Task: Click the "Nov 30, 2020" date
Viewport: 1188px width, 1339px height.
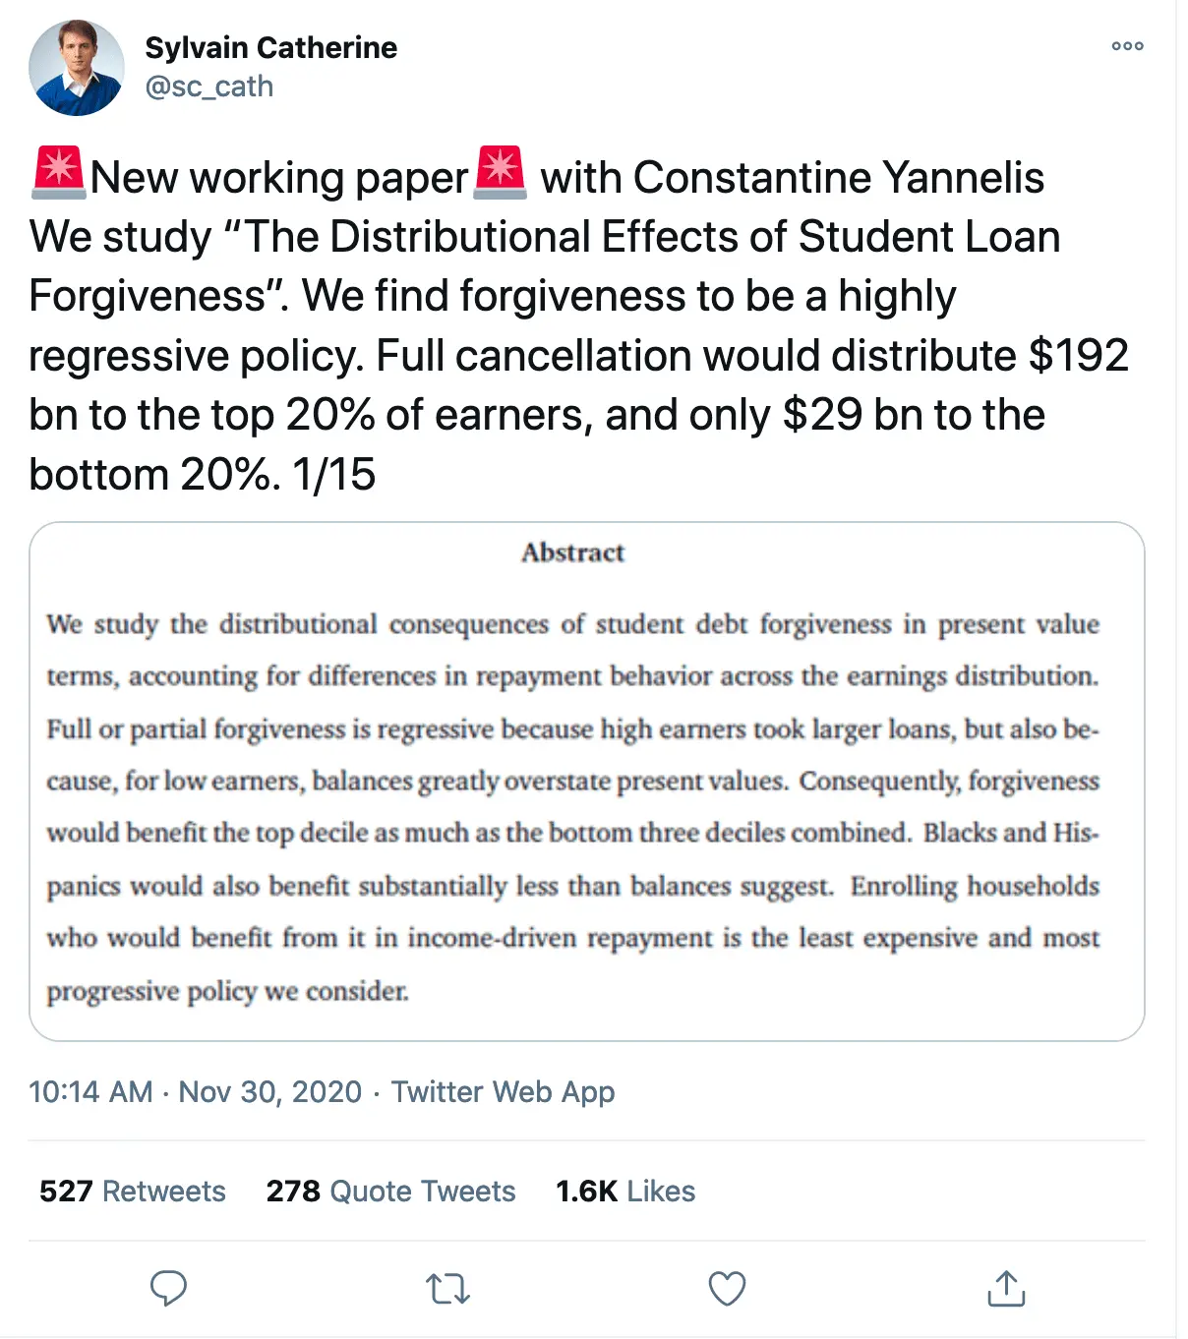Action: 270,1092
